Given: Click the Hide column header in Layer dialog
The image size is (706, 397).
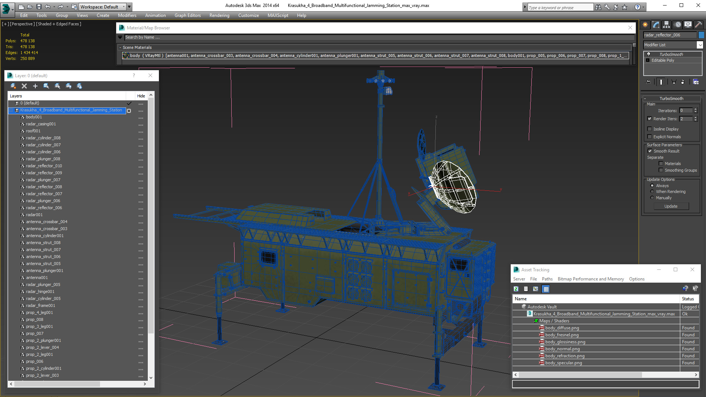Looking at the screenshot, I should pyautogui.click(x=141, y=96).
